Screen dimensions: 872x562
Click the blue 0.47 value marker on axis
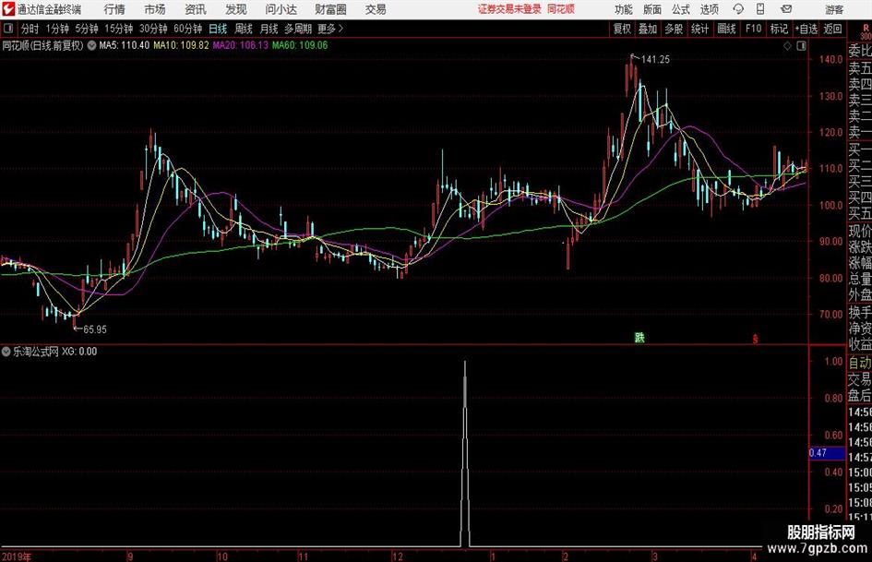pyautogui.click(x=827, y=453)
